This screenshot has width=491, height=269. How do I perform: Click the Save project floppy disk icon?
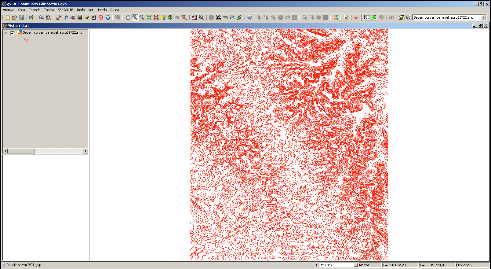(21, 17)
